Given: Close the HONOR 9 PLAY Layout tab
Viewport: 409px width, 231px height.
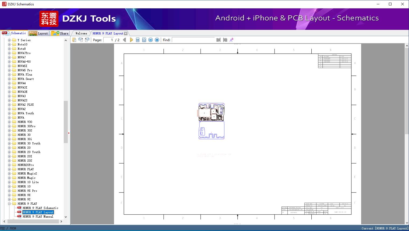Looking at the screenshot, I should (126, 33).
